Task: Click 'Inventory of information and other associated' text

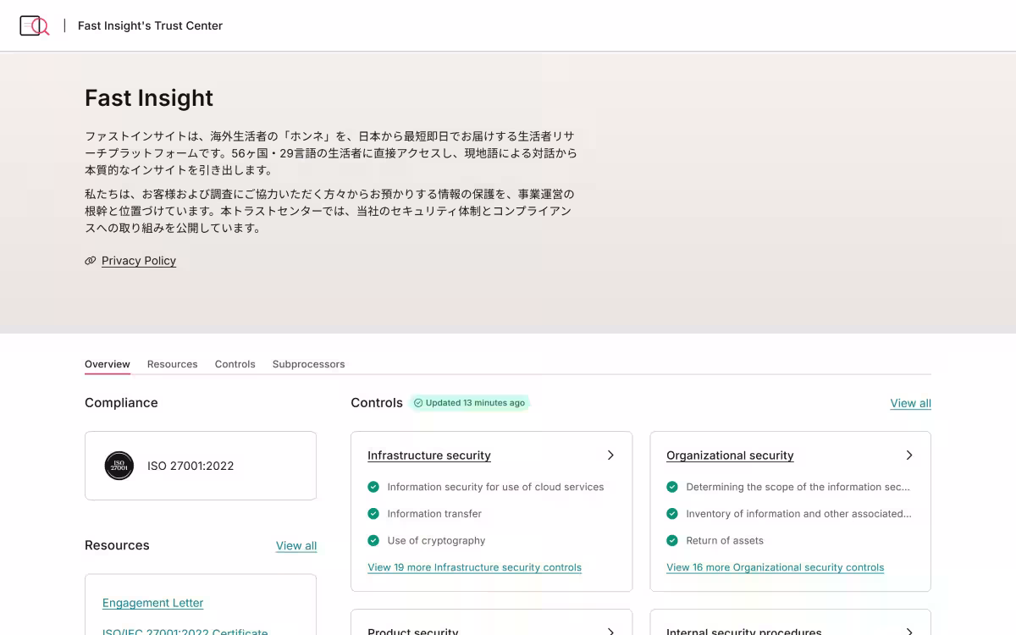Action: pos(798,513)
